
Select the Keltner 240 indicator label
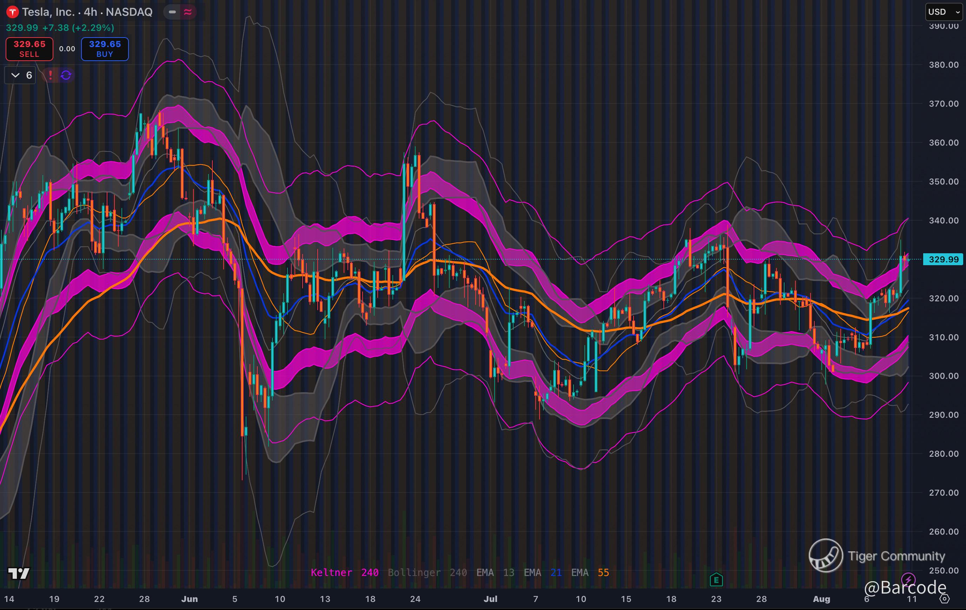click(x=344, y=572)
